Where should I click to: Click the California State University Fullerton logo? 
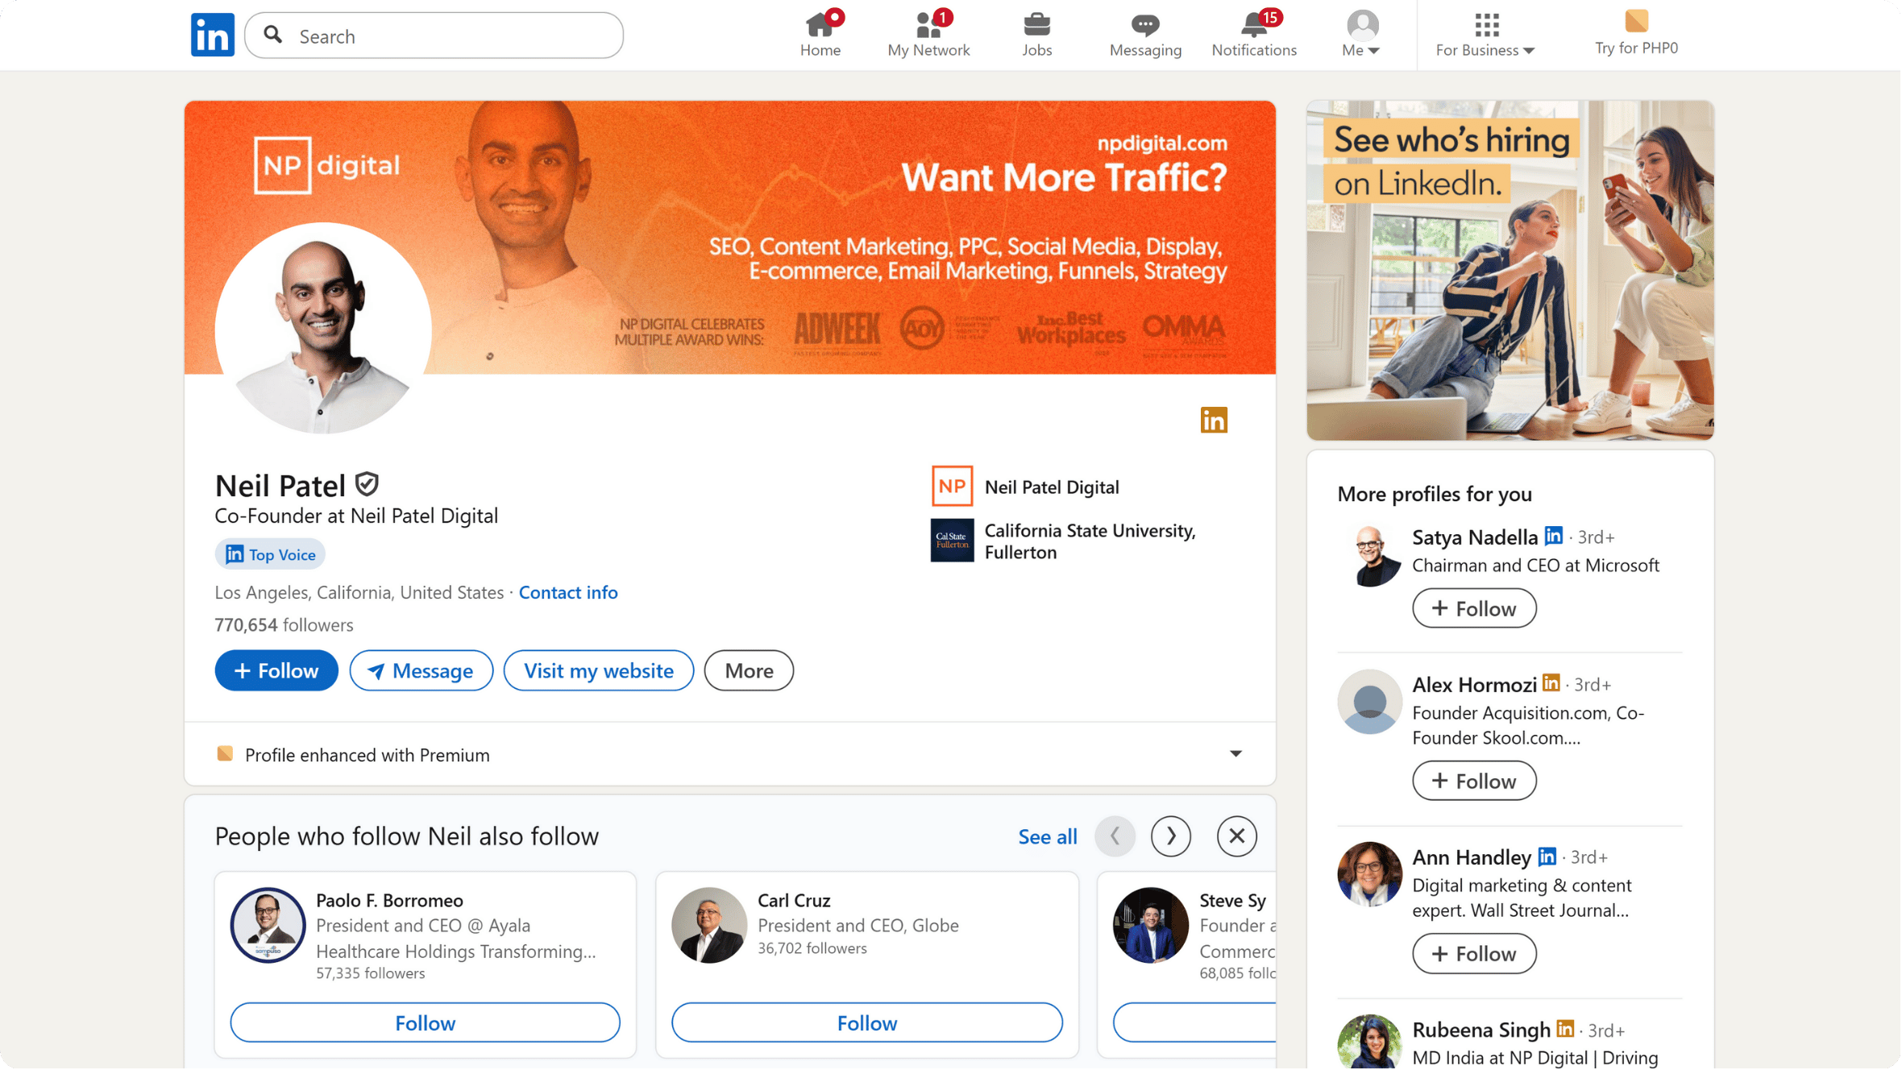pos(952,540)
